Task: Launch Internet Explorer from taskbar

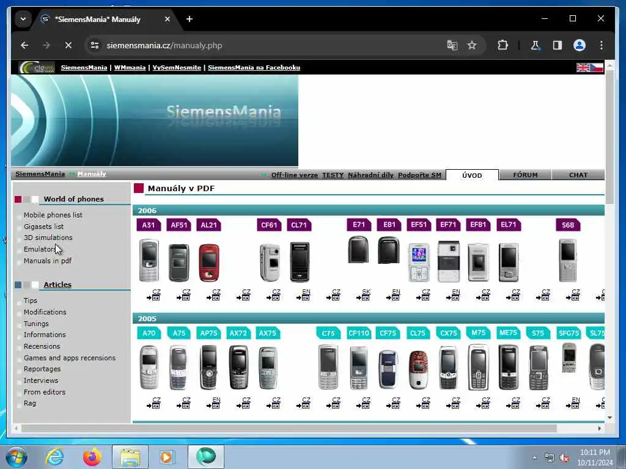Action: (x=54, y=457)
